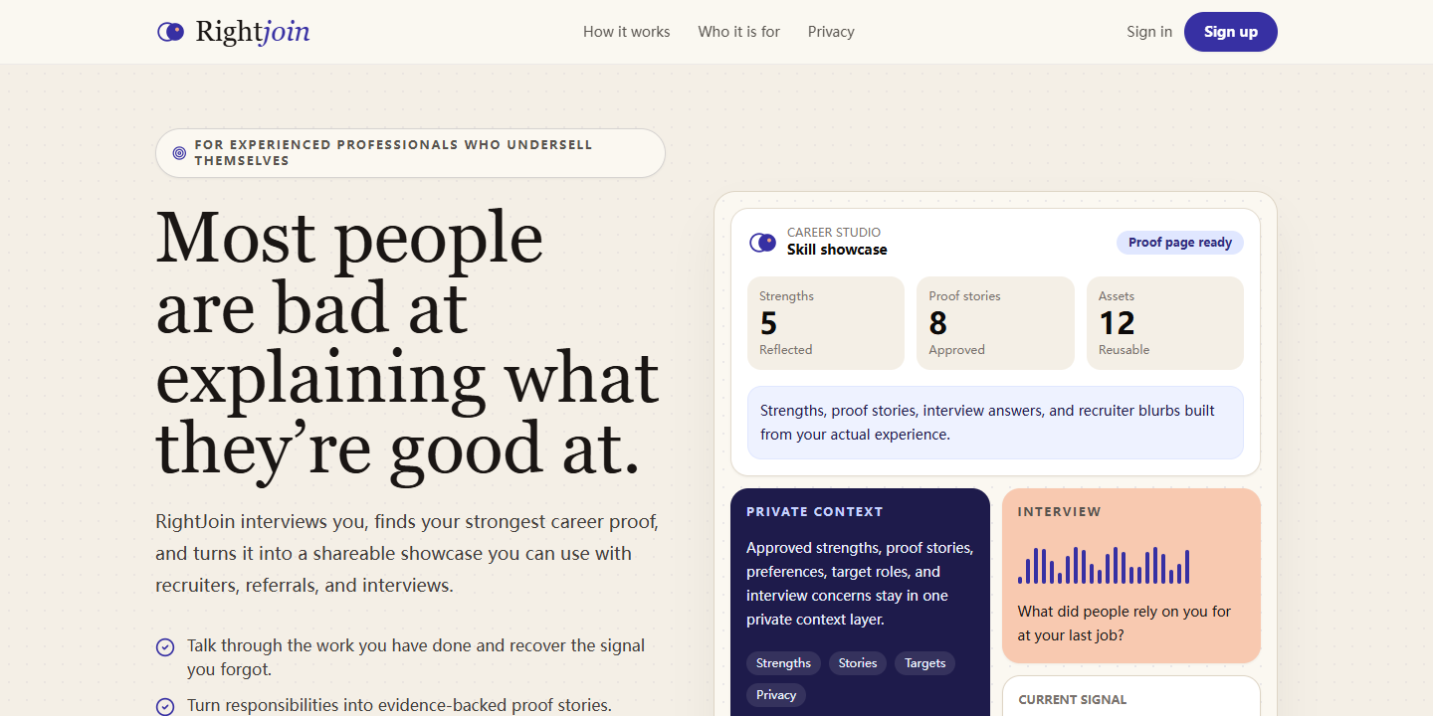Click the check icon beside 'Talk through the work'
The image size is (1433, 716).
pyautogui.click(x=165, y=647)
